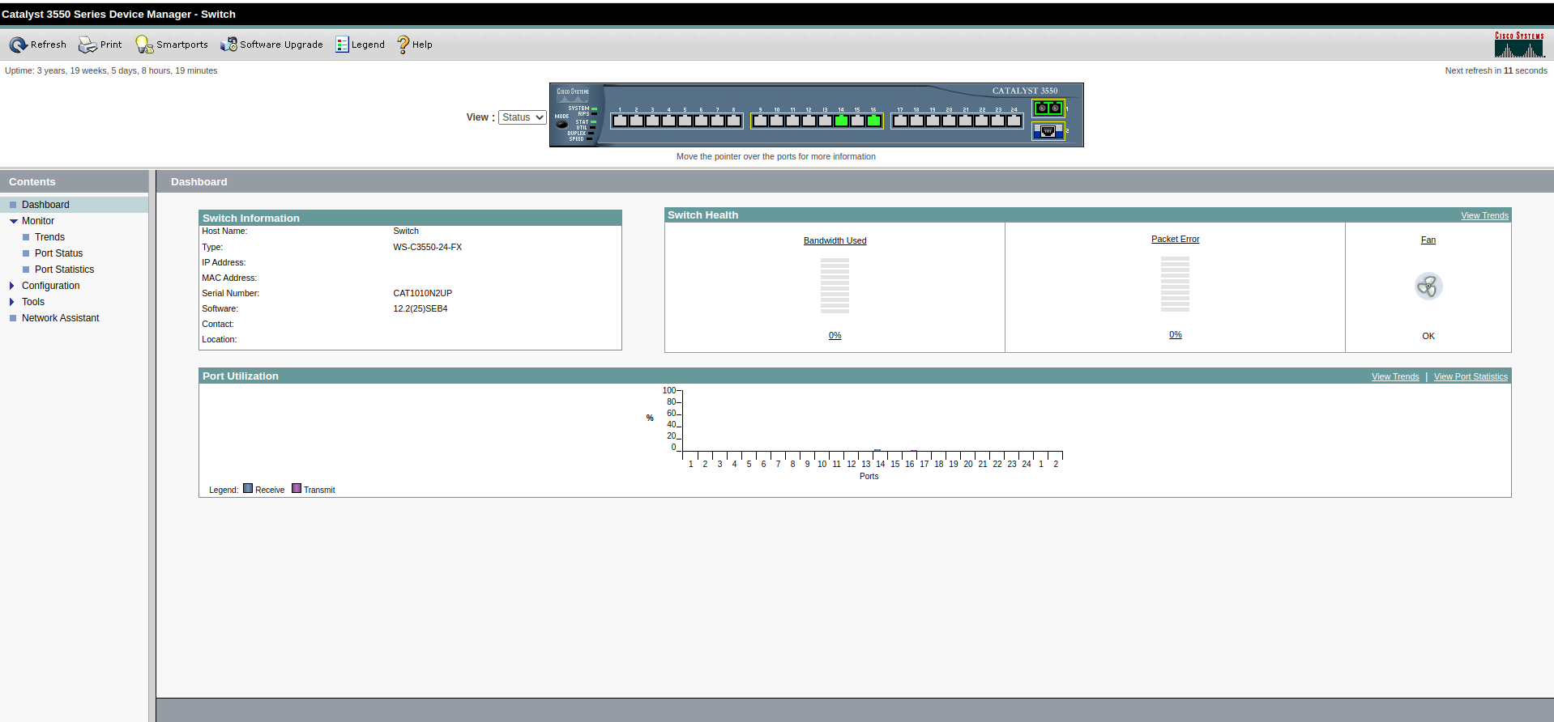The height and width of the screenshot is (722, 1554).
Task: Open Smartports from the toolbar
Action: click(x=144, y=45)
